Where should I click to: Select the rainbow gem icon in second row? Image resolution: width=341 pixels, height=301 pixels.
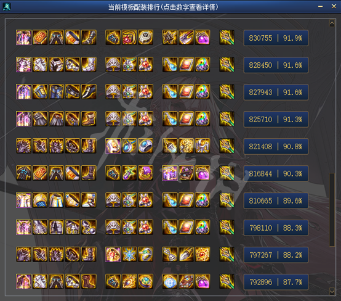203,65
